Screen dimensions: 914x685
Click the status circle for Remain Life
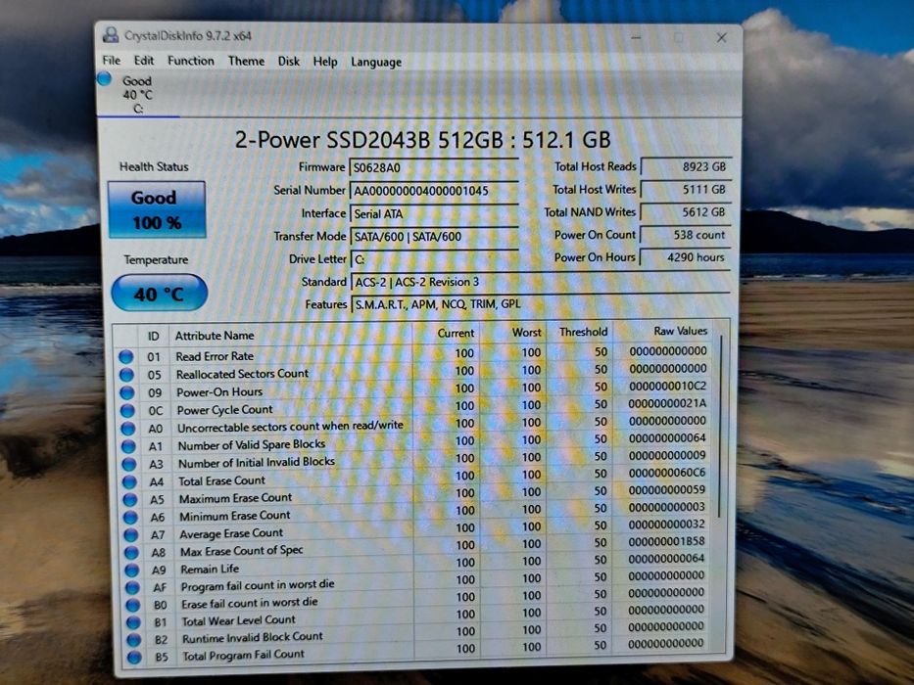(x=133, y=570)
